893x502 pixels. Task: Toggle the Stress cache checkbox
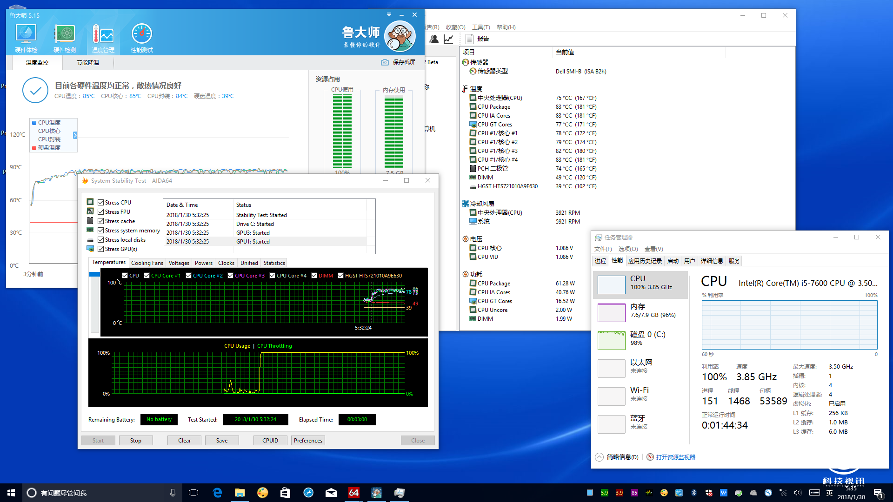[100, 221]
